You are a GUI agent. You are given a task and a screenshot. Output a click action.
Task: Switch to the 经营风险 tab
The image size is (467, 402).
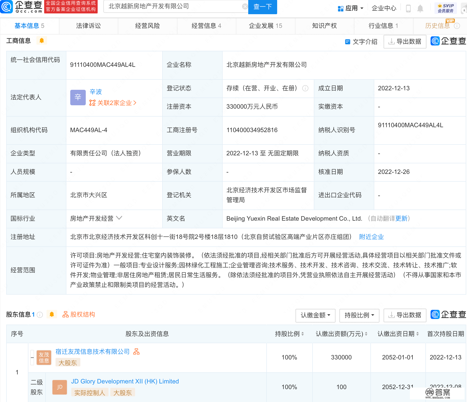click(x=147, y=26)
